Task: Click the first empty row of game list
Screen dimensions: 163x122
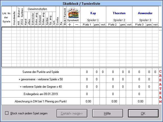Action: click(x=80, y=29)
